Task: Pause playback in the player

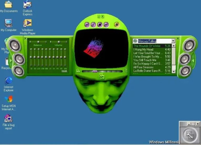Action: coord(94,25)
